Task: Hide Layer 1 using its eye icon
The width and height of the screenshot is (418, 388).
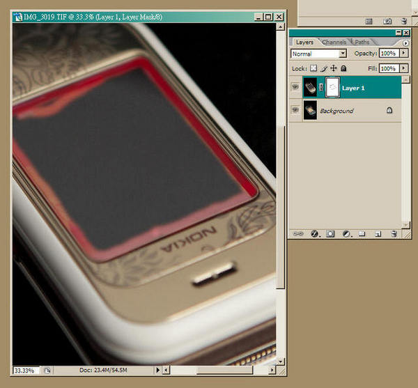Action: click(x=295, y=87)
